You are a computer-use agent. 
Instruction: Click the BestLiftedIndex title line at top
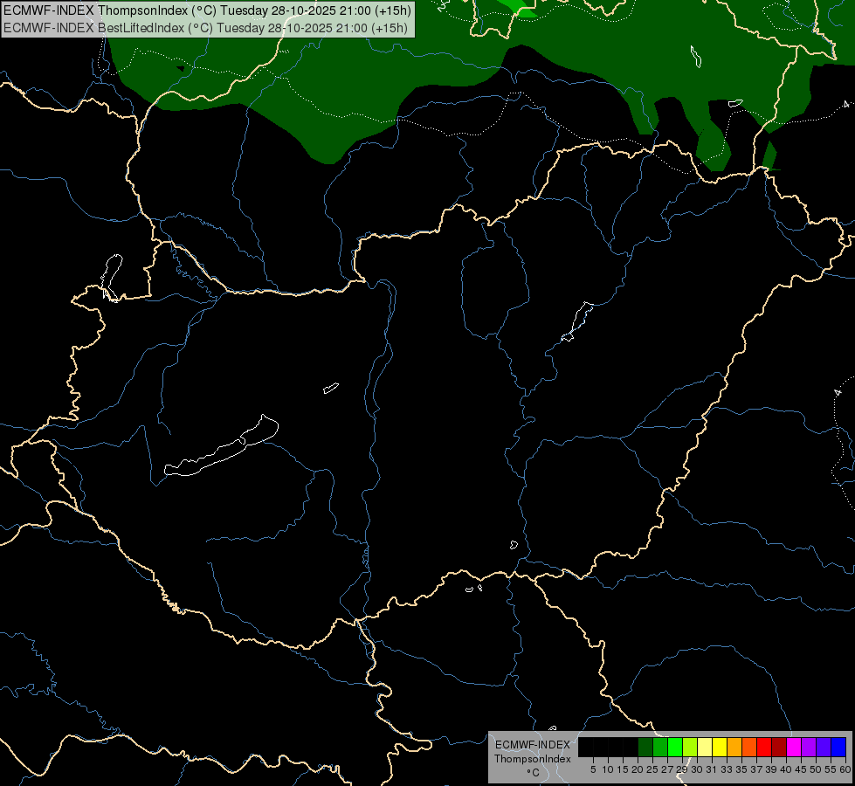point(205,28)
